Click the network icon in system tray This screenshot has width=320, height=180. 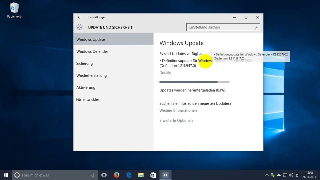(x=285, y=175)
